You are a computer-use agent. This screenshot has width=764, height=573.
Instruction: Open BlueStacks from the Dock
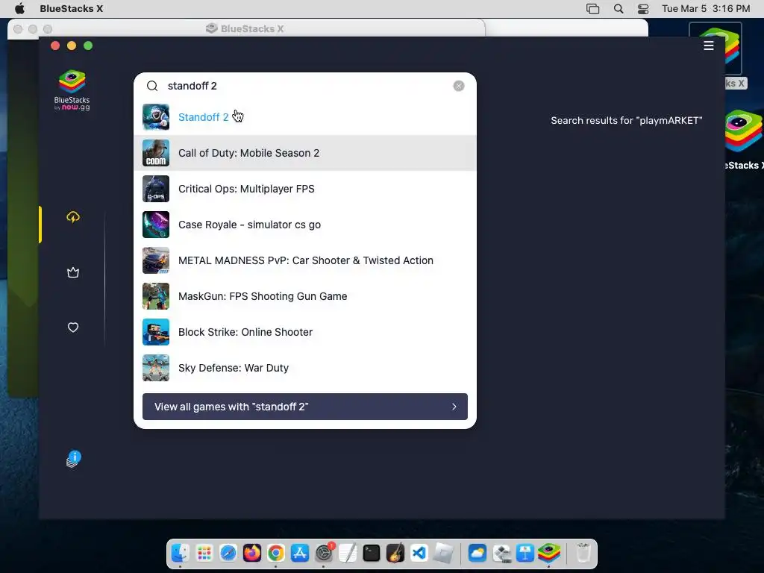coord(549,554)
